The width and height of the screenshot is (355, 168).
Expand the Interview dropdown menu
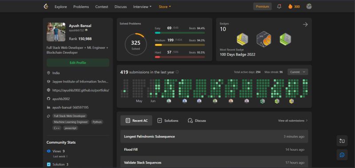(142, 7)
